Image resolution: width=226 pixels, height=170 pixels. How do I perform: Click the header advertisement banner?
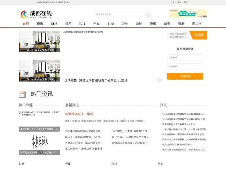(188, 14)
